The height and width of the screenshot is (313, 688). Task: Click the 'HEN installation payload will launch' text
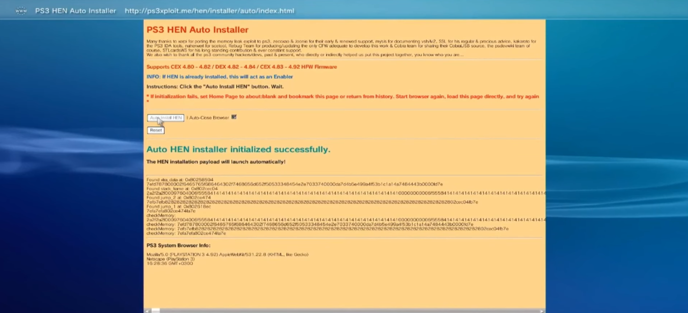coord(216,162)
